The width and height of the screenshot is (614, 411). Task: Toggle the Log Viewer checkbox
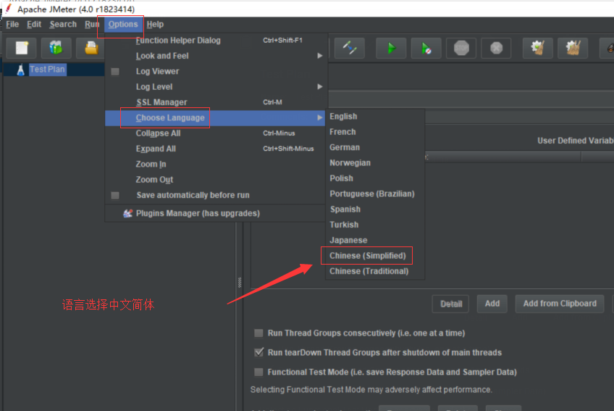[115, 71]
